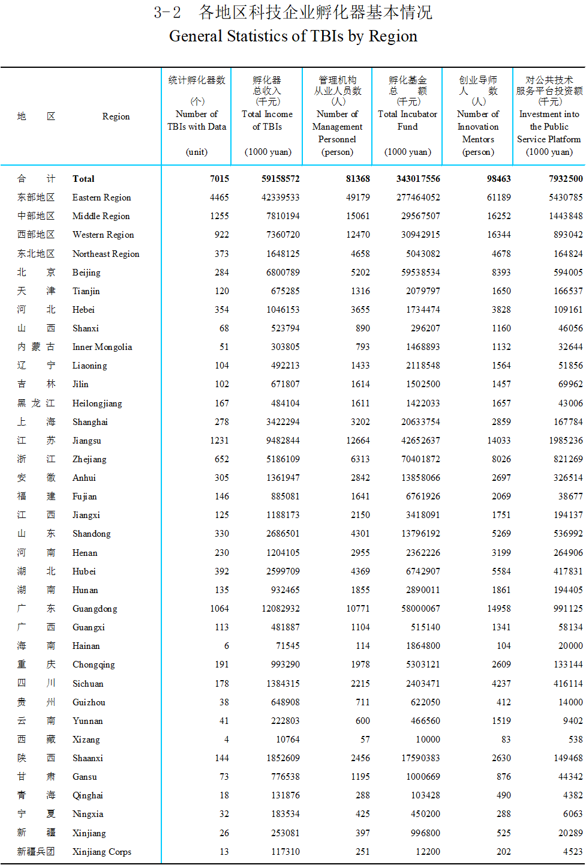This screenshot has width=586, height=865.
Task: Select the bold 'Total' row label
Action: [83, 179]
